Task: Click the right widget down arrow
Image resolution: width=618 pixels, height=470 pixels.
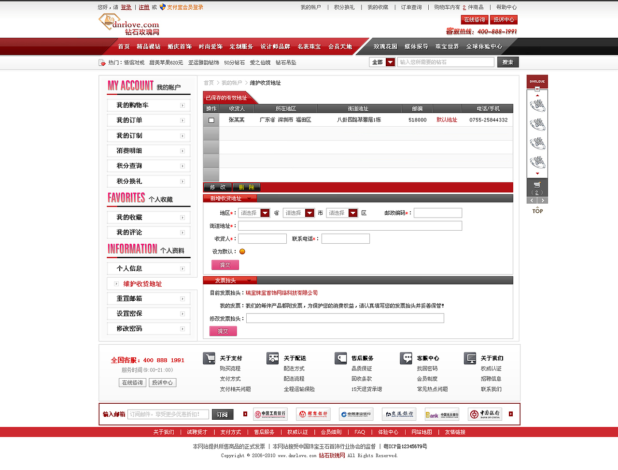Action: 537,174
